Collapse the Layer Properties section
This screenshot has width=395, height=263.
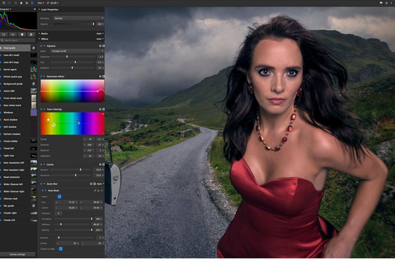(x=39, y=9)
